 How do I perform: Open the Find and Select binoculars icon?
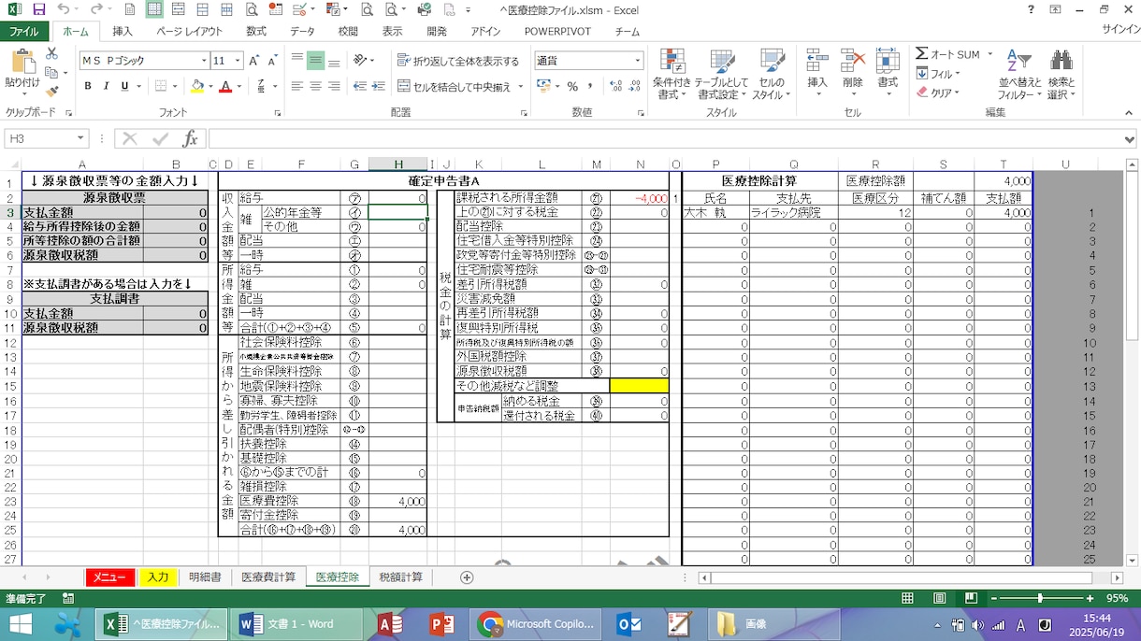(x=1061, y=60)
